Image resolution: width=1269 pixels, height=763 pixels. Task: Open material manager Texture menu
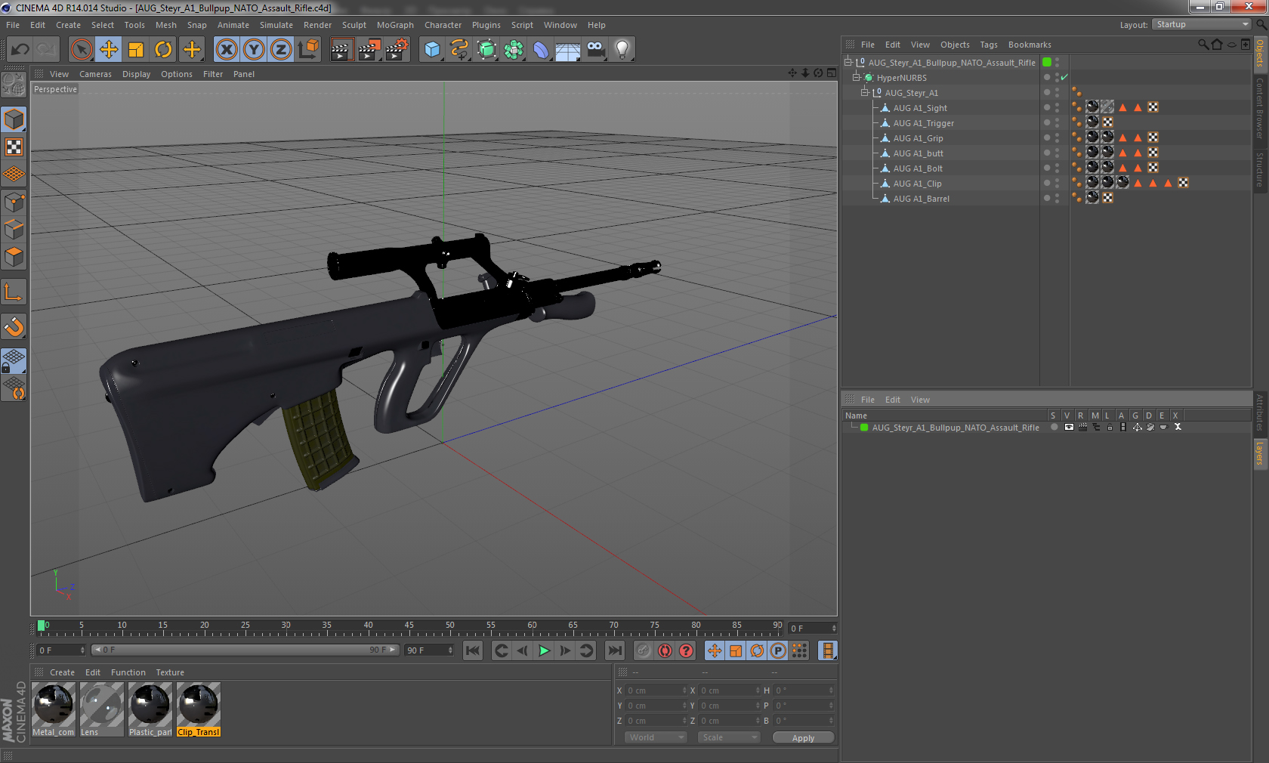pyautogui.click(x=170, y=672)
